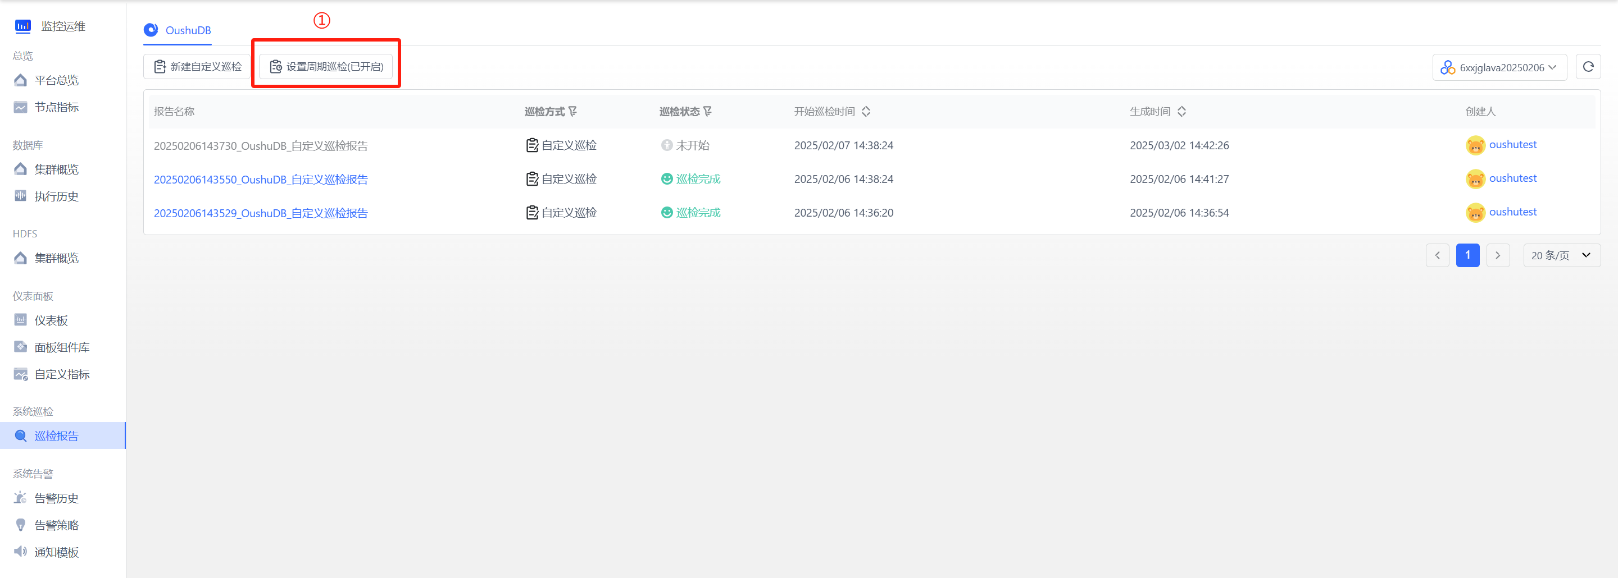The width and height of the screenshot is (1618, 578).
Task: Click avatar icon in the 14:41:27 row
Action: coord(1475,180)
